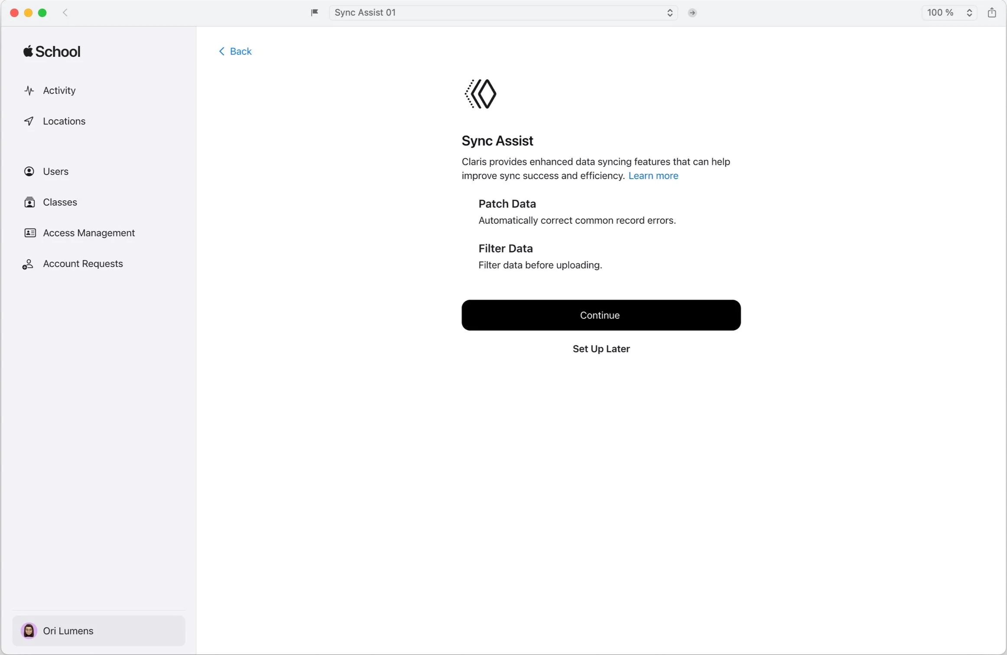Click the gray back chevron in title bar
The height and width of the screenshot is (655, 1007).
pyautogui.click(x=65, y=13)
